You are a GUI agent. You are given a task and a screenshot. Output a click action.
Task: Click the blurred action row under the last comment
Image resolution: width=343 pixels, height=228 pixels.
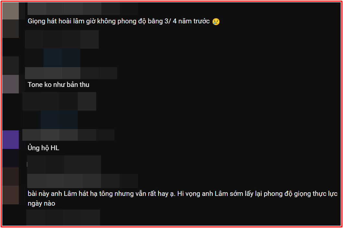pos(63,217)
